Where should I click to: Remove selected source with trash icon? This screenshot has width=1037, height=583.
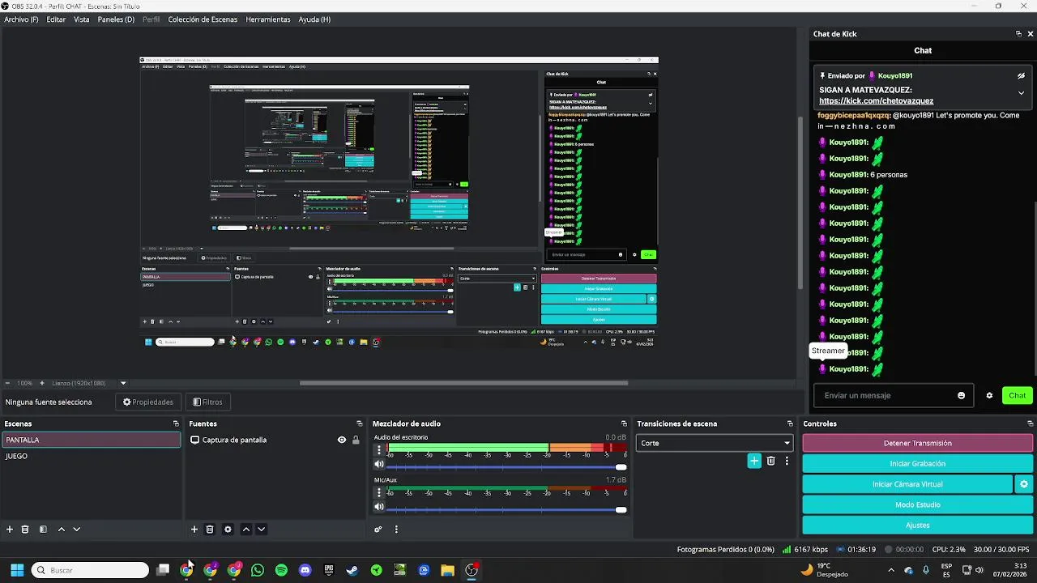pos(210,530)
